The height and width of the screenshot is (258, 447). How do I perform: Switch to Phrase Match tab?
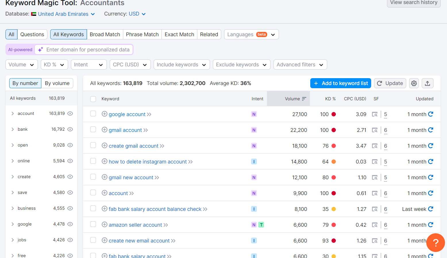pos(142,34)
